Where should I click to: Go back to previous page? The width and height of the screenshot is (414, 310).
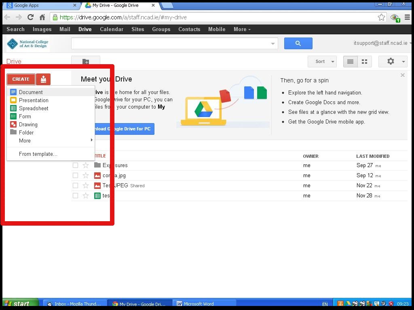[7, 17]
